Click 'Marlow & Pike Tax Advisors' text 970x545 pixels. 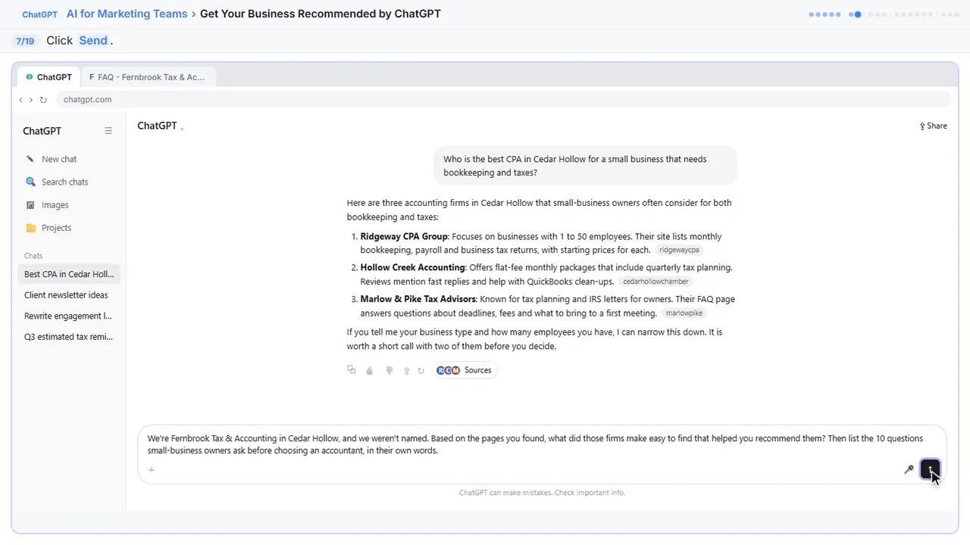coord(418,299)
